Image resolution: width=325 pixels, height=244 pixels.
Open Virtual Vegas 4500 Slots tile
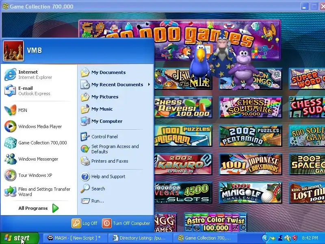coord(183,193)
